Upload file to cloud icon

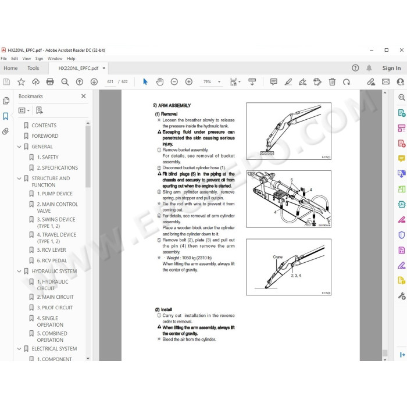pyautogui.click(x=35, y=82)
